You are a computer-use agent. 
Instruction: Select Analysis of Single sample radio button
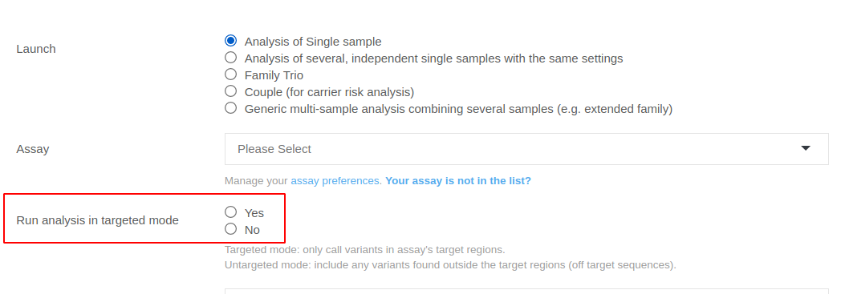tap(230, 41)
